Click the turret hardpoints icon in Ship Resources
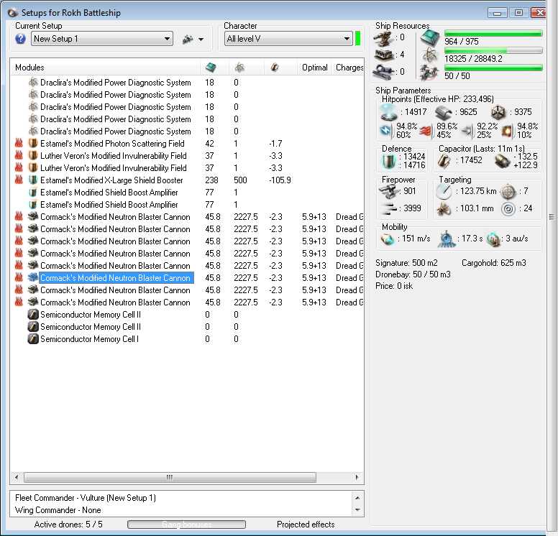The width and height of the screenshot is (558, 536). (384, 38)
